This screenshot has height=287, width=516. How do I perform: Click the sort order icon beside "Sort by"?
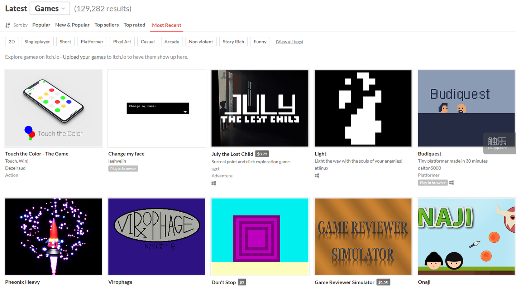click(7, 25)
